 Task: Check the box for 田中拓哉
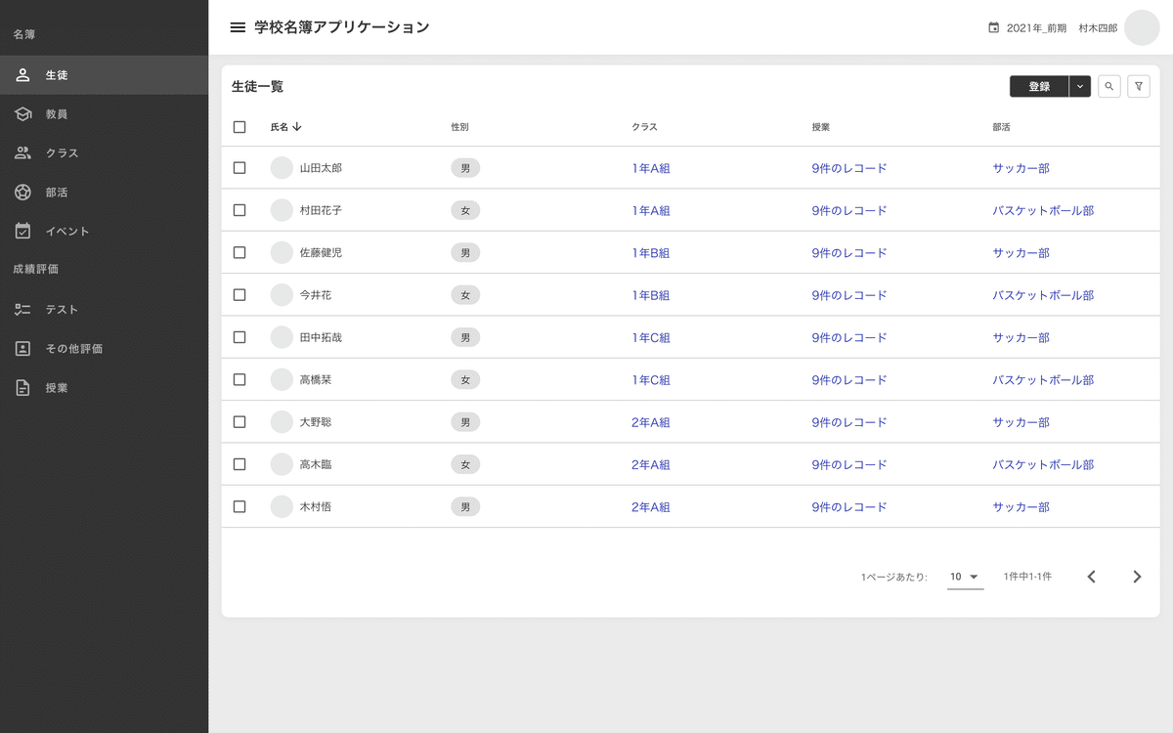point(239,337)
